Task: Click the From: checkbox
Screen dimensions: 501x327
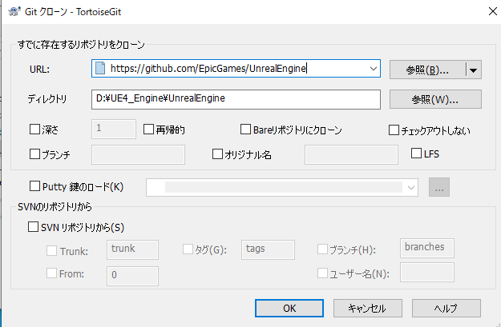Action: point(52,273)
